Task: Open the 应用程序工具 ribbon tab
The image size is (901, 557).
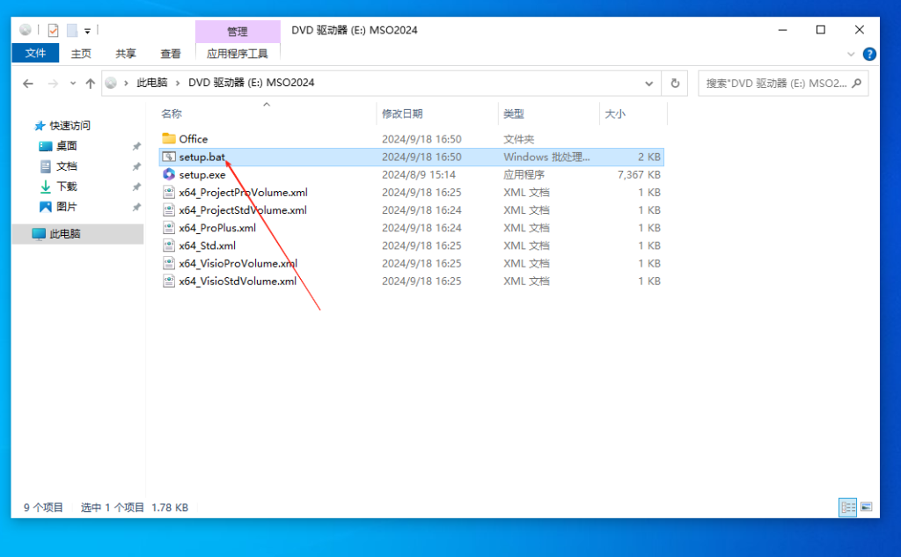Action: click(x=238, y=54)
